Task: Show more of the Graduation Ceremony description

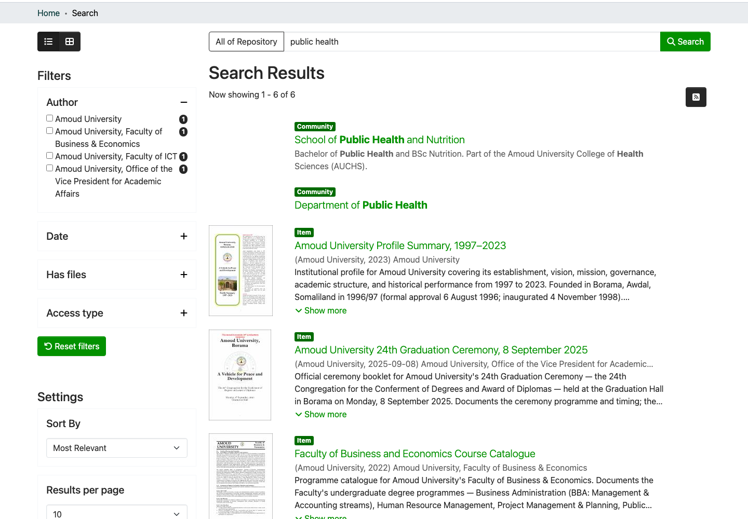Action: click(321, 414)
